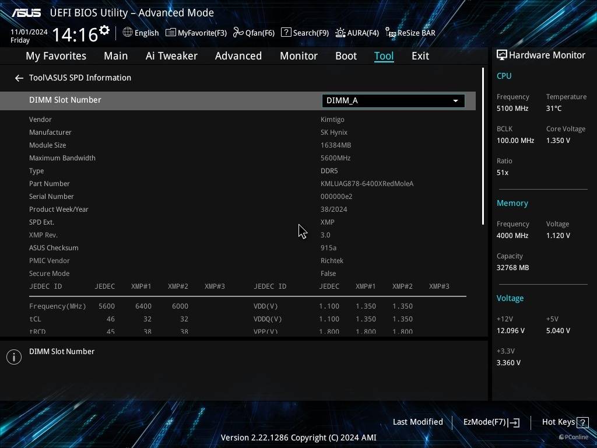Click back arrow beside Tool\ASUS SPD Information
Screen dimensions: 597x448
19,78
